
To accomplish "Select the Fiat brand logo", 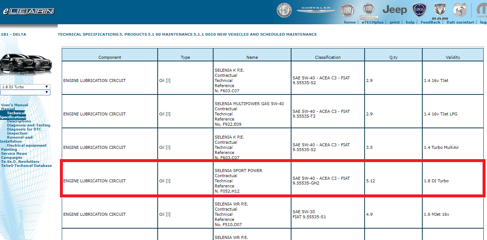I will click(x=347, y=11).
